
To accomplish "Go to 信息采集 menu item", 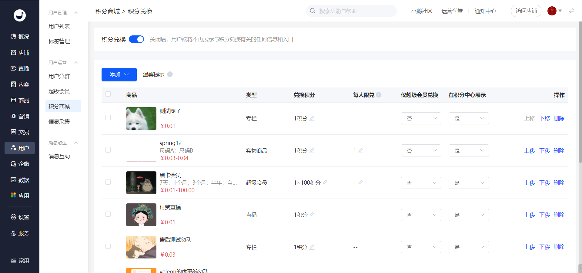I will (59, 121).
